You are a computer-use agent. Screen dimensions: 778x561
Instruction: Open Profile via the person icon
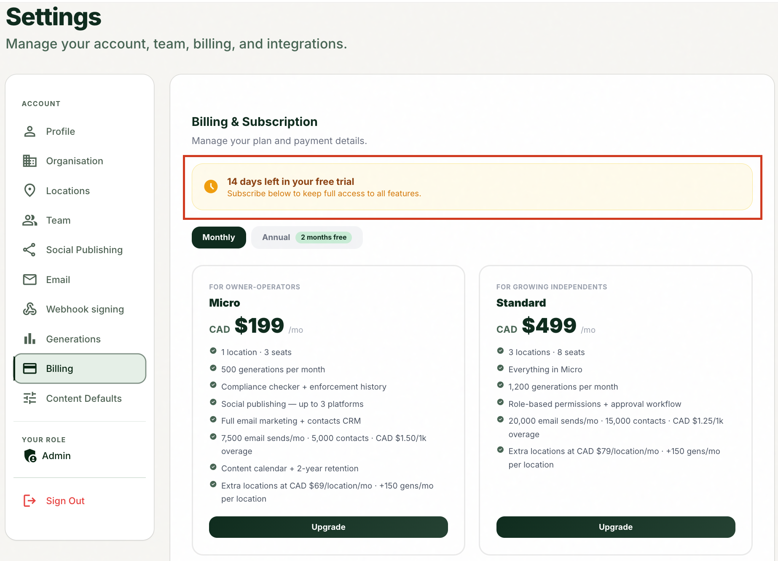tap(30, 131)
